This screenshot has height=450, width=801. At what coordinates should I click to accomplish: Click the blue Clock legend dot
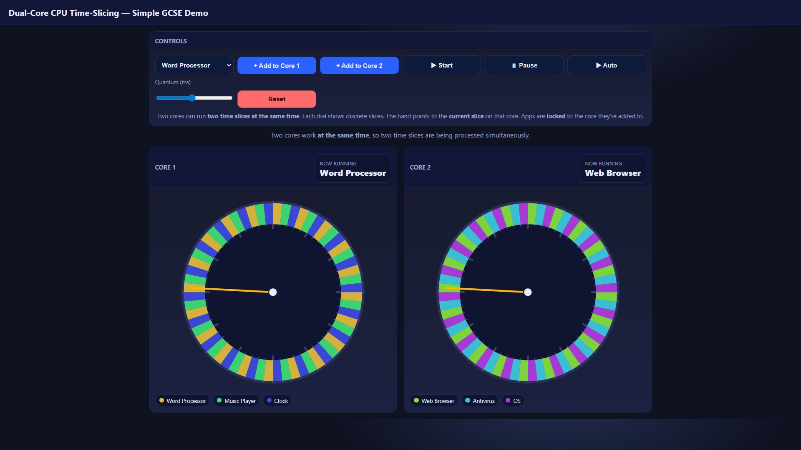269,400
